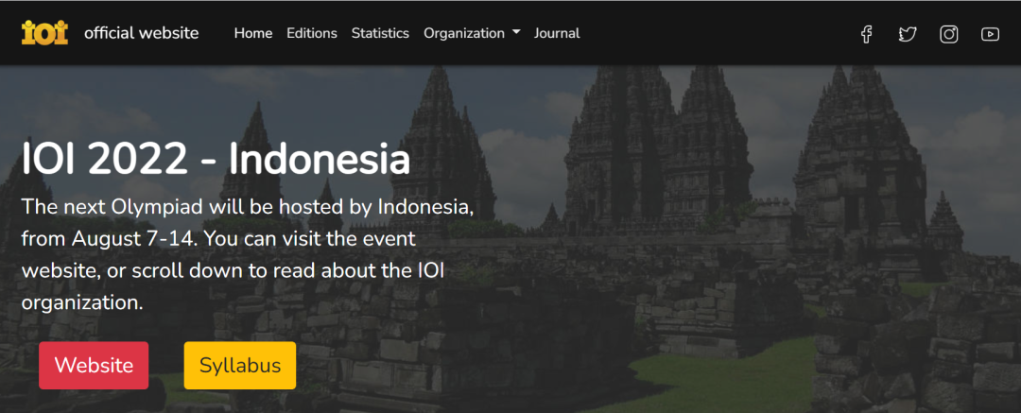The height and width of the screenshot is (413, 1021).
Task: Click the red Website button
Action: click(x=94, y=366)
